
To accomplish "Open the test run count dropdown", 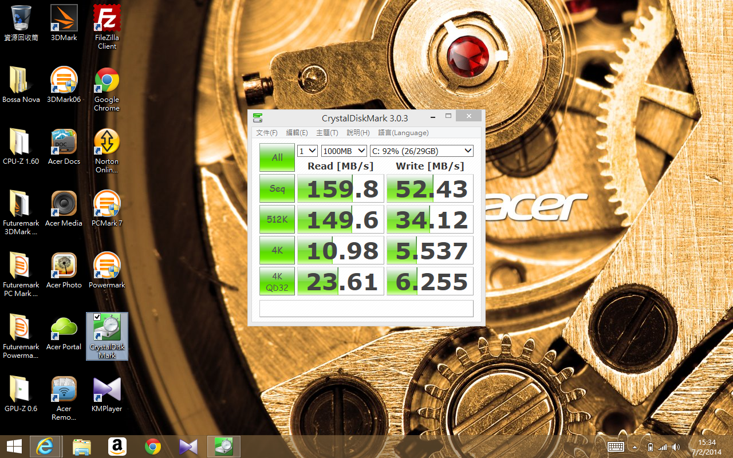I will [x=308, y=151].
